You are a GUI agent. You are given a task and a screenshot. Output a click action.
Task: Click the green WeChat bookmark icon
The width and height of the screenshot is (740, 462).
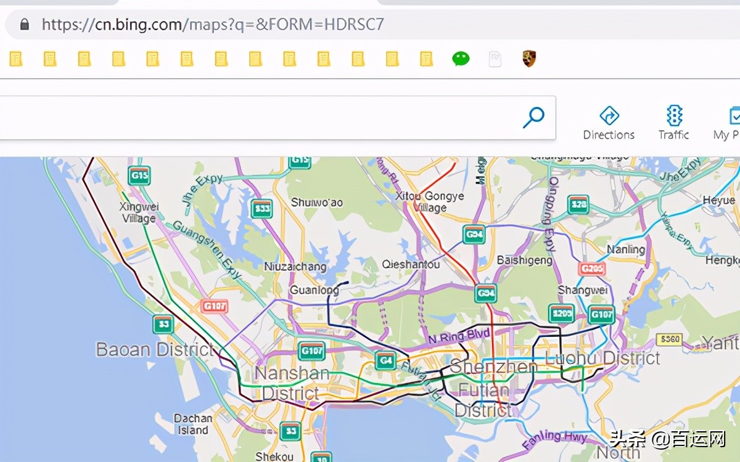(x=461, y=59)
